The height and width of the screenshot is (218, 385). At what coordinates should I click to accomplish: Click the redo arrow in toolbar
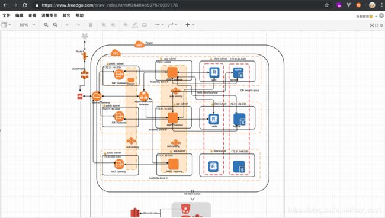78,25
